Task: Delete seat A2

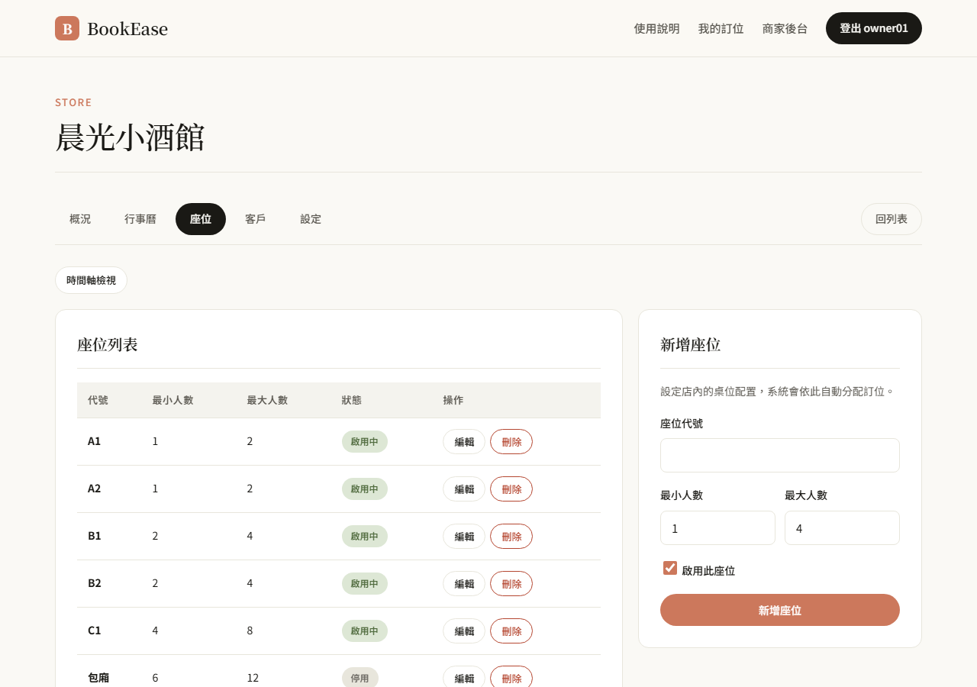Action: [x=511, y=489]
